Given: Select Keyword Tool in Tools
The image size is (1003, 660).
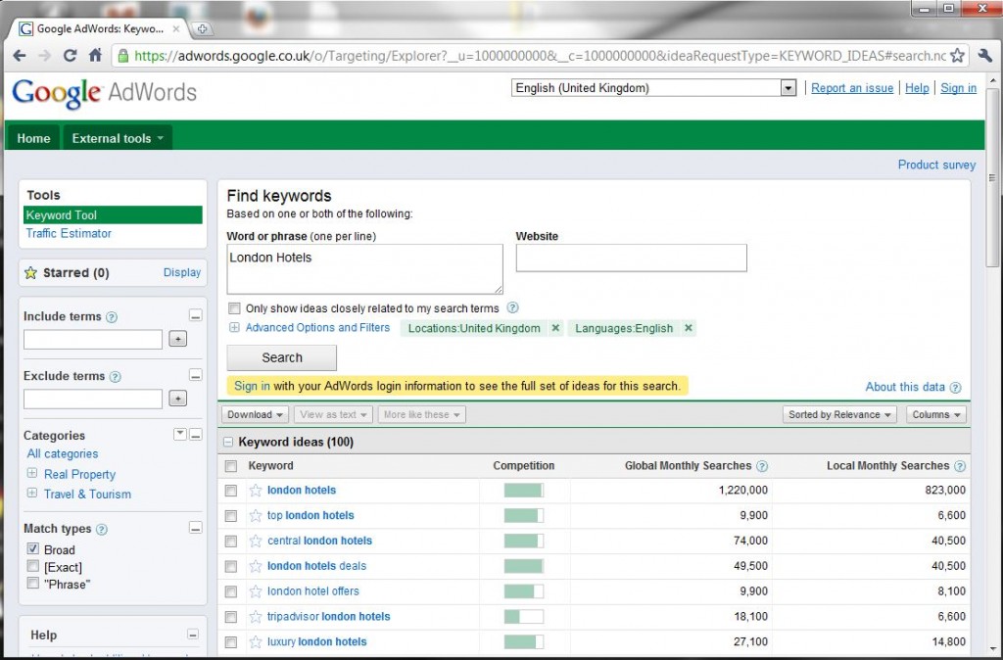Looking at the screenshot, I should click(x=113, y=214).
